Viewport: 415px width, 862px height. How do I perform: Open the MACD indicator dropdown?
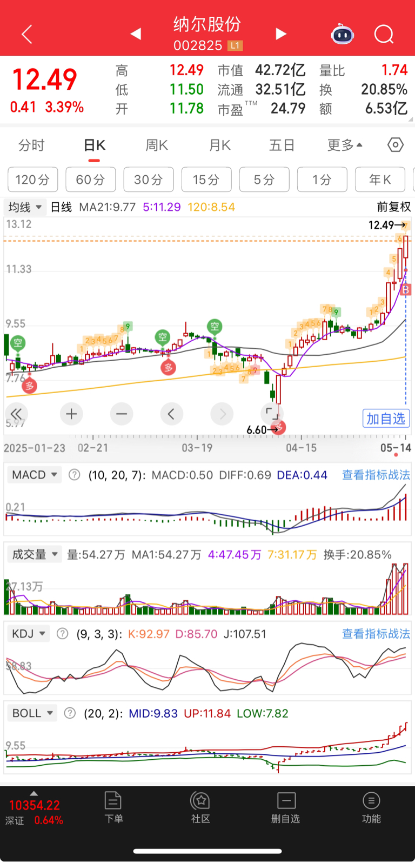click(35, 475)
